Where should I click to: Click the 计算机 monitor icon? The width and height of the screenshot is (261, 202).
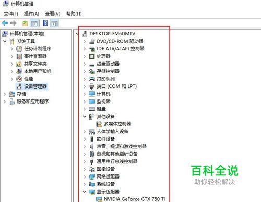92,94
